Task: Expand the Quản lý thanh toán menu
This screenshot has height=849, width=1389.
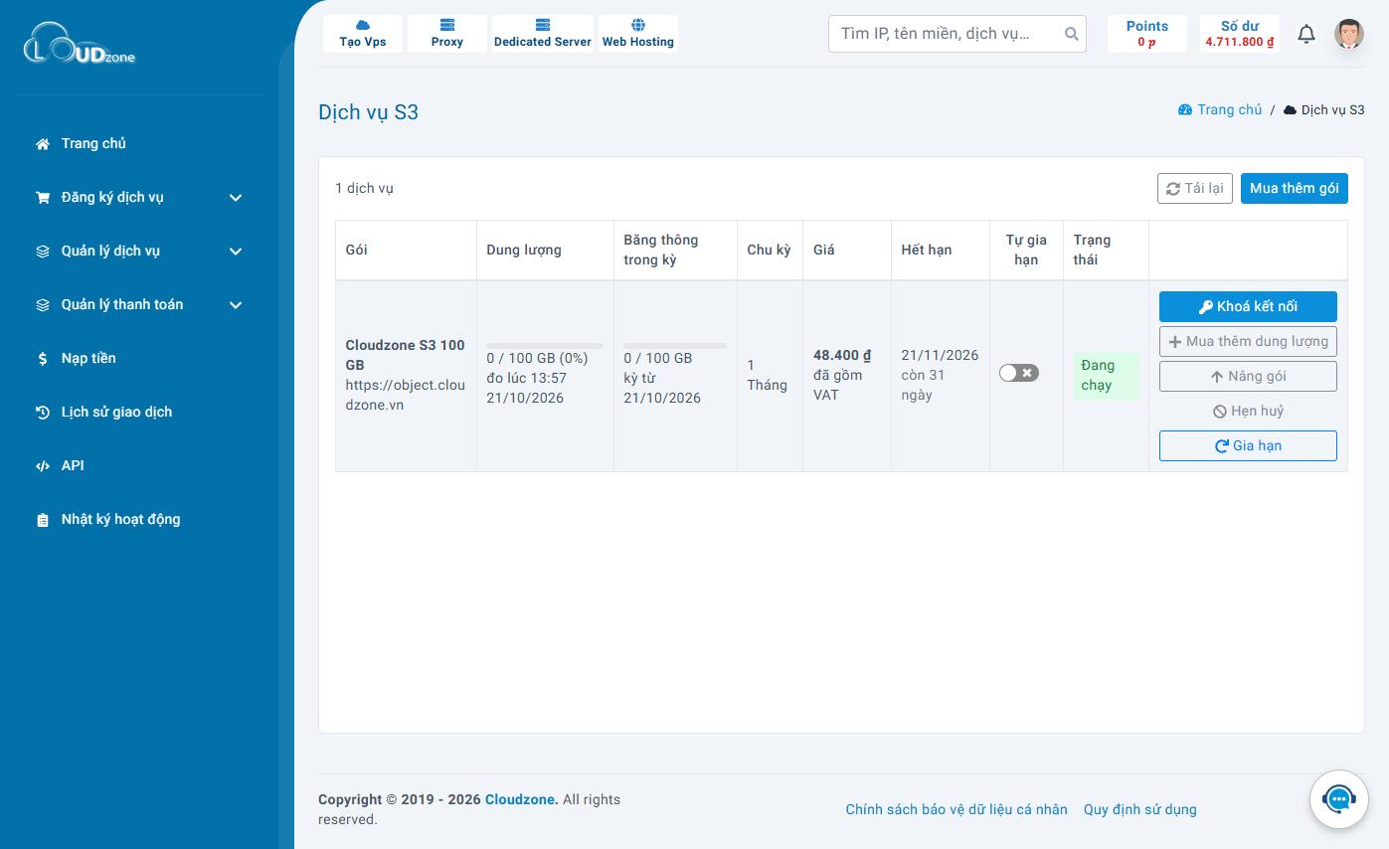Action: tap(139, 304)
